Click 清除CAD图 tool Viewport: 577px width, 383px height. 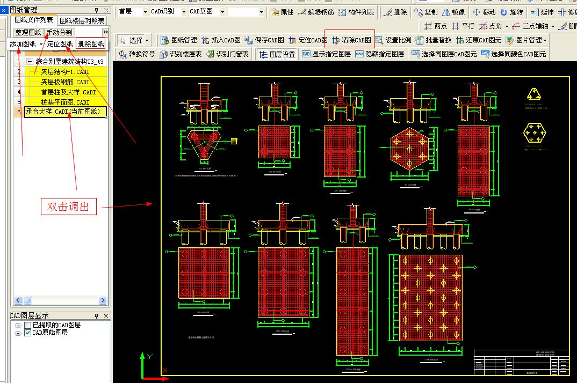[x=351, y=40]
